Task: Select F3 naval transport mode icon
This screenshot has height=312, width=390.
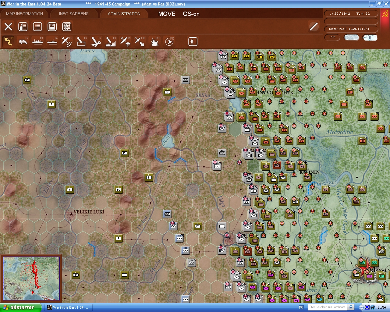Action: click(38, 41)
